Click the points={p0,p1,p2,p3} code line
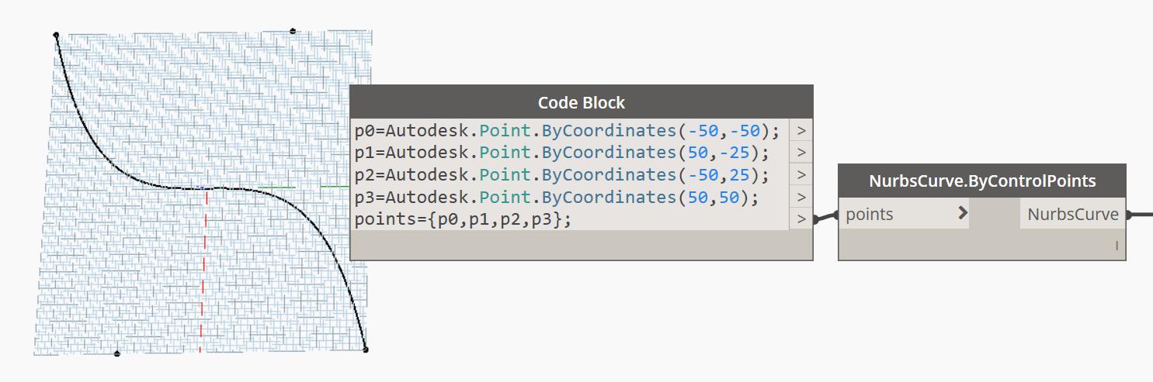The width and height of the screenshot is (1153, 382). click(463, 219)
